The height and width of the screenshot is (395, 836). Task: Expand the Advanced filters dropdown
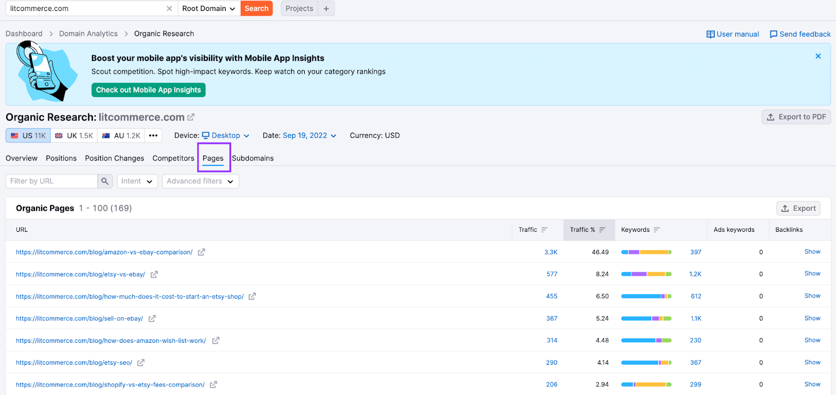pos(200,181)
